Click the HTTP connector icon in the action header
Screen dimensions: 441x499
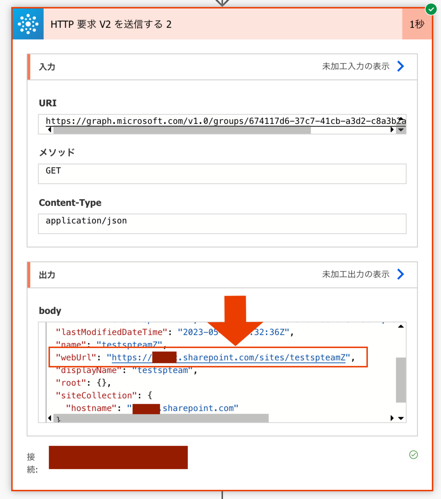pyautogui.click(x=28, y=24)
